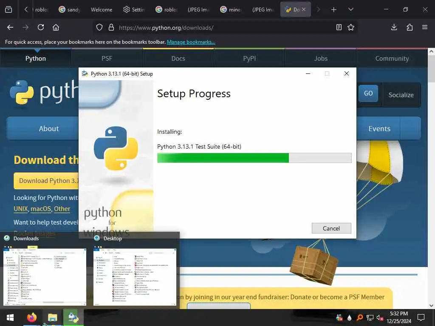Viewport: 435px width, 326px height.
Task: Click the muted volume tray icon
Action: pos(380,318)
